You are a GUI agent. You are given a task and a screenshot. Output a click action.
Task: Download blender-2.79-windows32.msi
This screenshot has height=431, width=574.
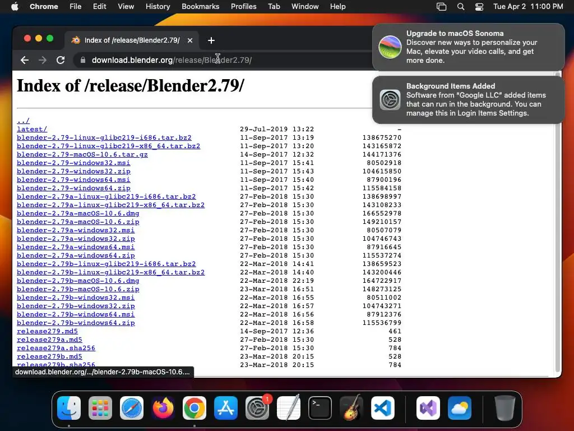[x=73, y=163]
